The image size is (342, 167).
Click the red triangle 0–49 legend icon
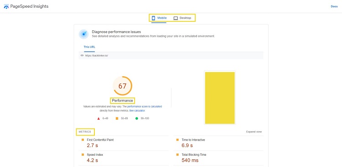[98, 118]
